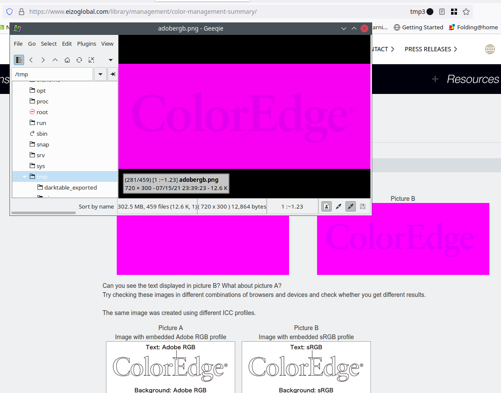Click the Picture A magenta image on webpage

[x=203, y=245]
